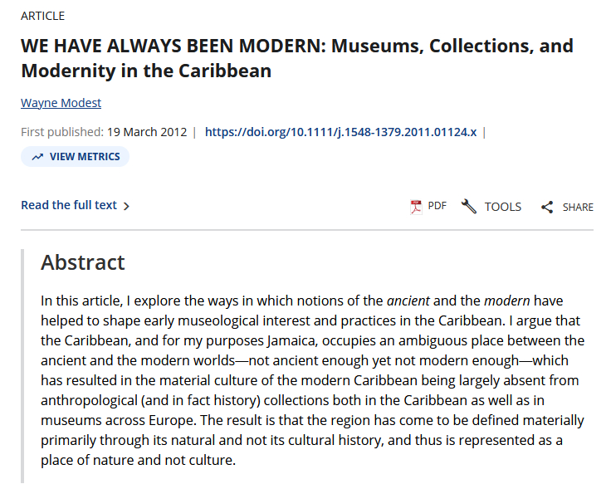Open the Read the full text link
Viewport: 606px width, 484px height.
(x=69, y=205)
